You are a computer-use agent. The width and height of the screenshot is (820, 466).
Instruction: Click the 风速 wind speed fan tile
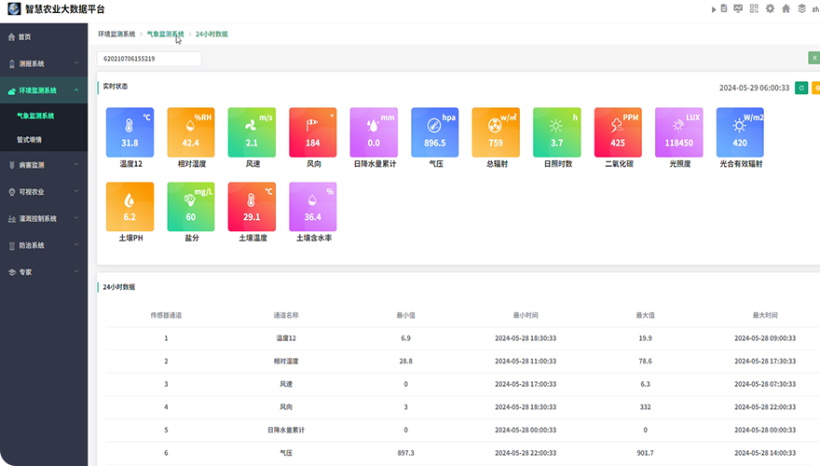pos(252,131)
